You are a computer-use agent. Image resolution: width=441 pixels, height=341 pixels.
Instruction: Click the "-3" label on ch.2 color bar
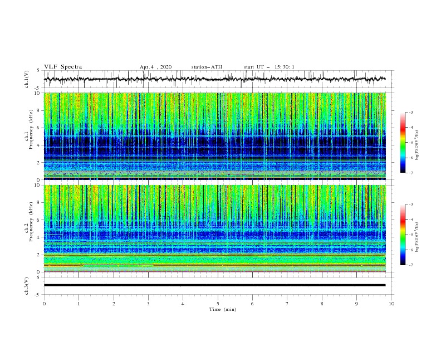pos(411,204)
